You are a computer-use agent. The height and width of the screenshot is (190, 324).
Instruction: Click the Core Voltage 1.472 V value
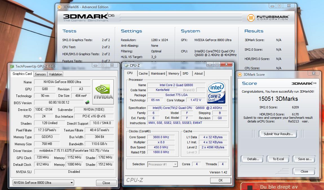pos(196,100)
